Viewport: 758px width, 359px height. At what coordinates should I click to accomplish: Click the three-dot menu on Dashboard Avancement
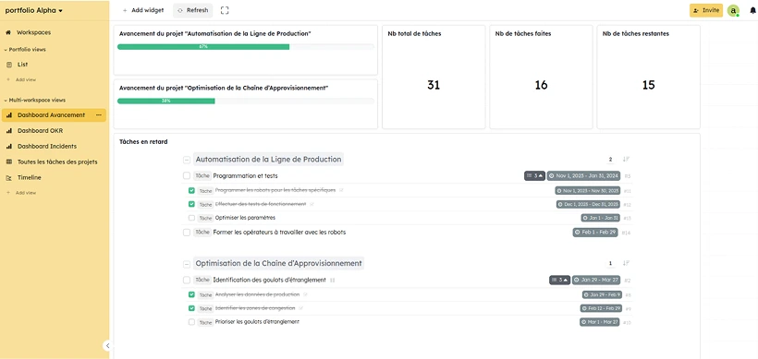click(99, 115)
